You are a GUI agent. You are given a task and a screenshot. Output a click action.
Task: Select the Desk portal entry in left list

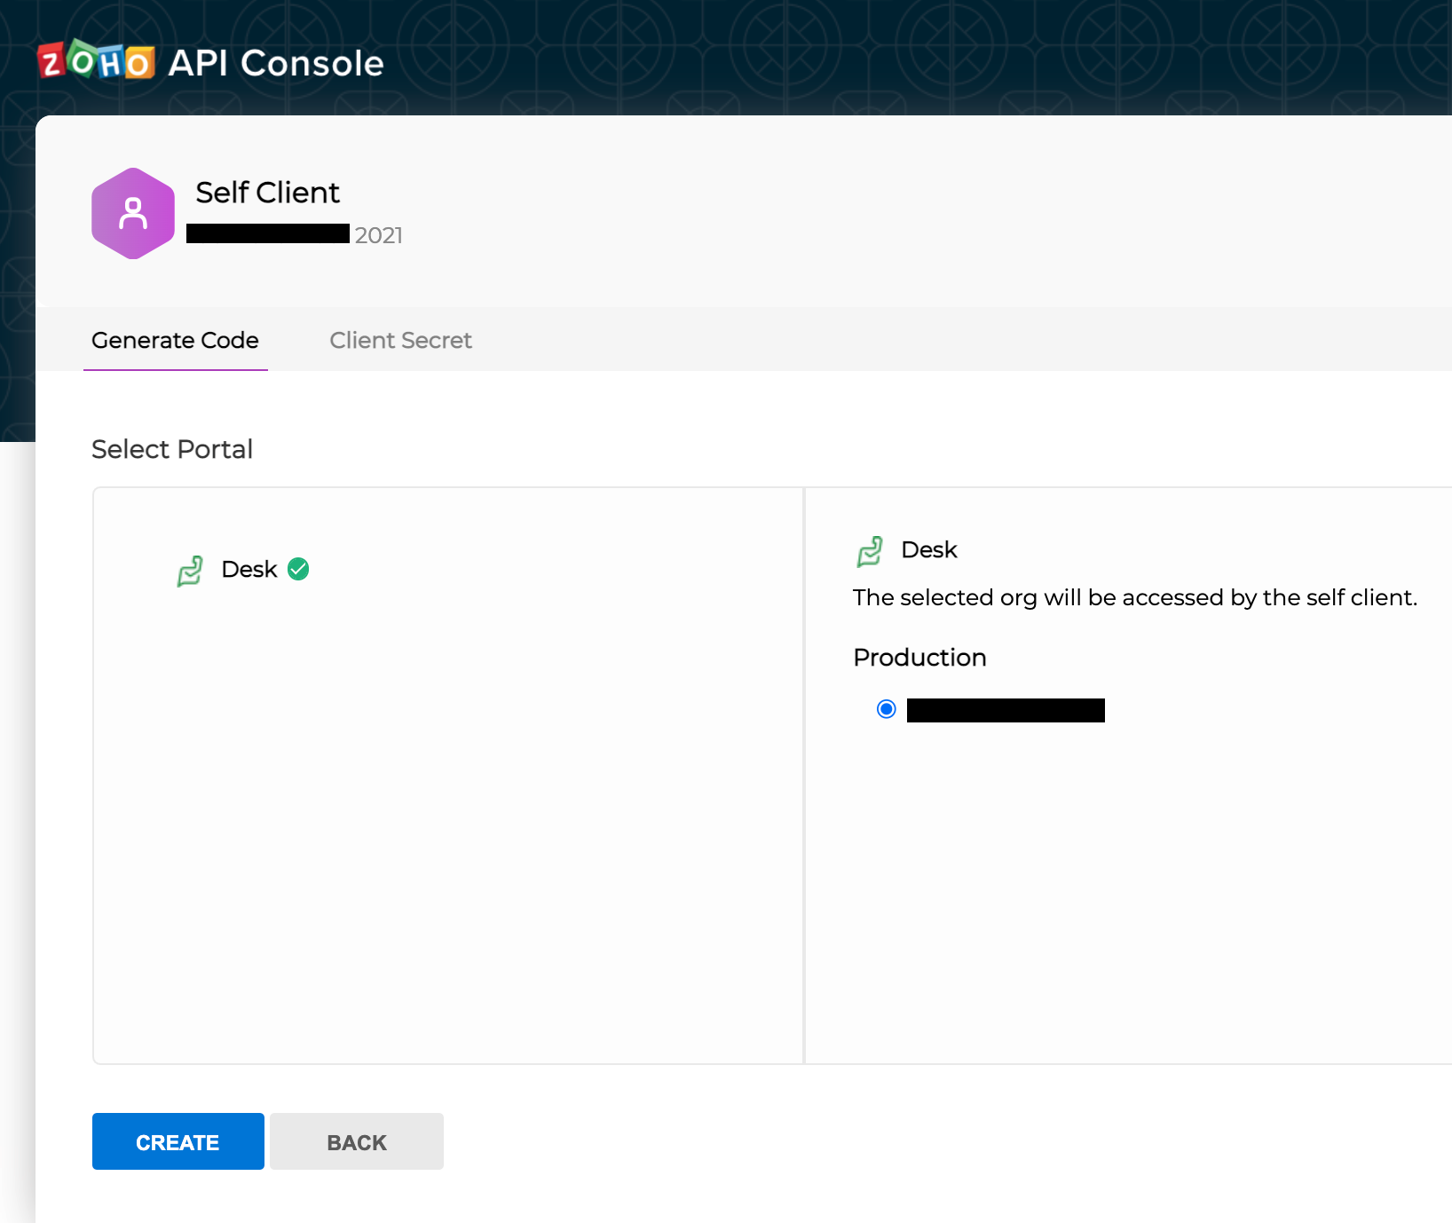pyautogui.click(x=243, y=570)
